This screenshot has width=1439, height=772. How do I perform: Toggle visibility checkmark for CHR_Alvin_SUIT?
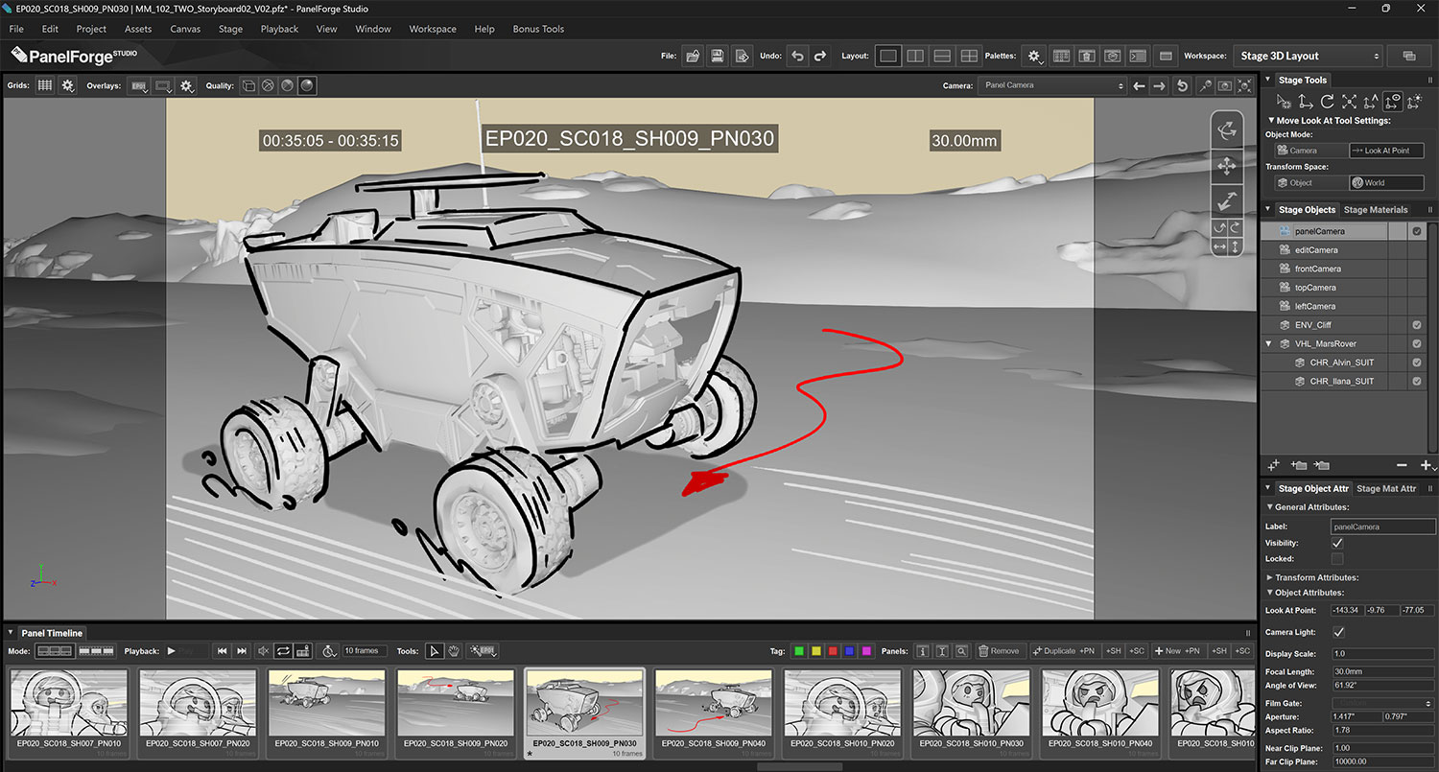coord(1416,363)
